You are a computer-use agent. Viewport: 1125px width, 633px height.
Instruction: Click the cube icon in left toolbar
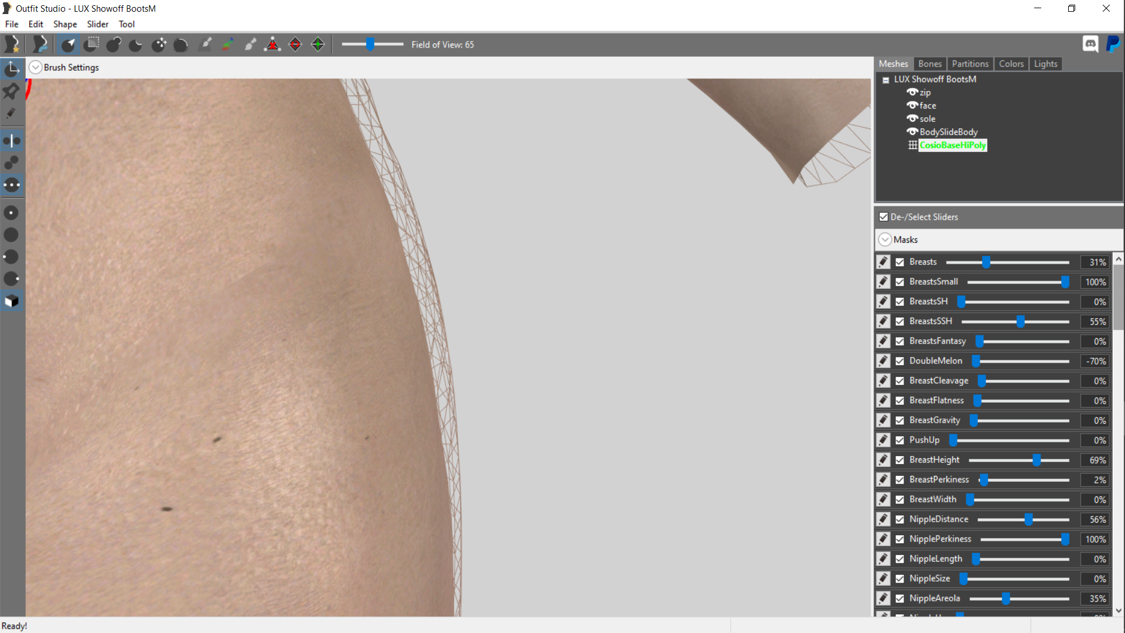click(12, 301)
